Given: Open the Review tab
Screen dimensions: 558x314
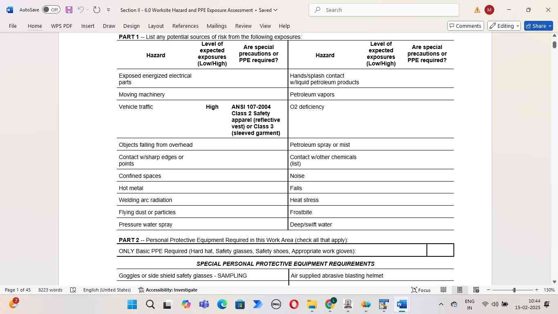Looking at the screenshot, I should coord(243,26).
